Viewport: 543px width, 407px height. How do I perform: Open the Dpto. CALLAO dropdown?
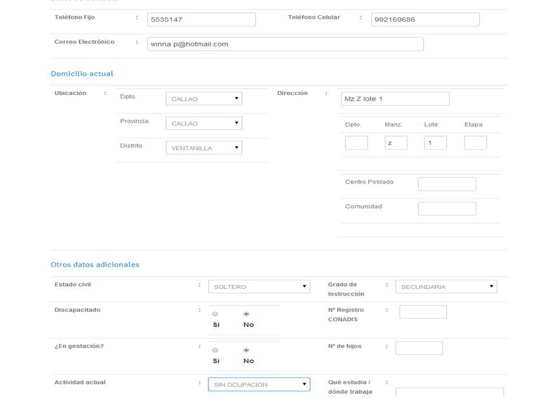pos(204,98)
